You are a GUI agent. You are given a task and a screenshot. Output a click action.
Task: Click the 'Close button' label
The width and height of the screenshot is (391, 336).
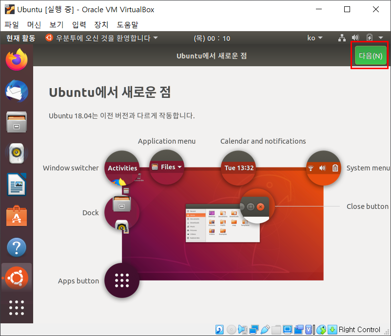pyautogui.click(x=368, y=206)
